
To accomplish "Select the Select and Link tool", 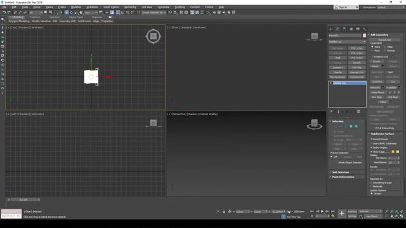I will (15, 13).
